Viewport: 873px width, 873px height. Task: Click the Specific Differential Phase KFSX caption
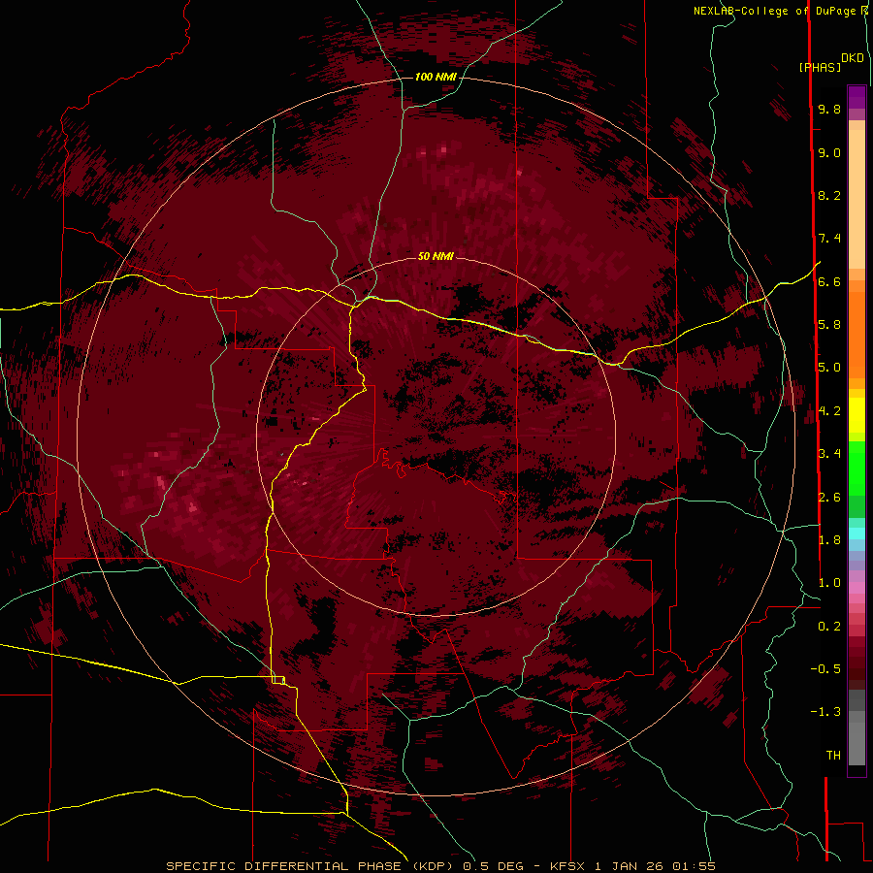pyautogui.click(x=440, y=866)
